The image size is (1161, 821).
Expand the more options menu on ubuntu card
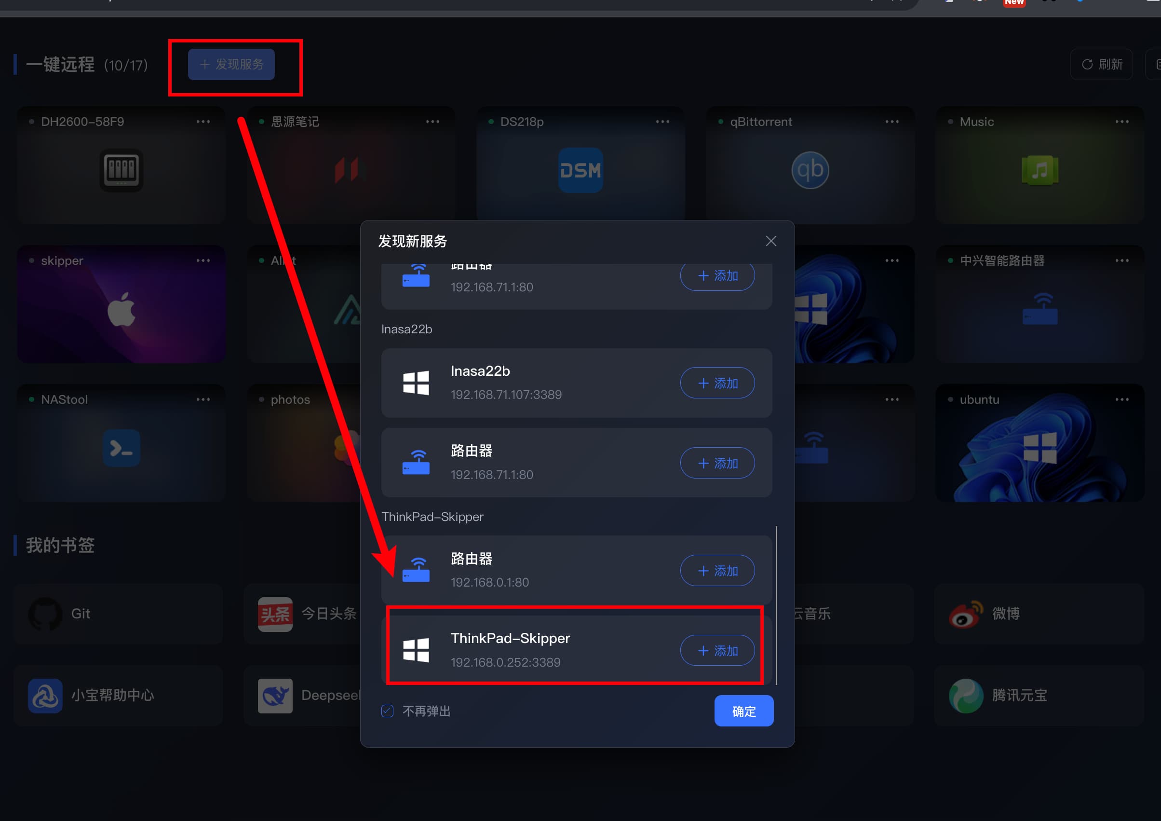click(x=1121, y=399)
